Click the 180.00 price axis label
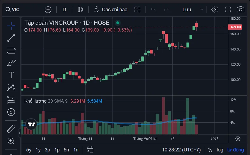Viewport: 250px width, 155px height. click(235, 19)
